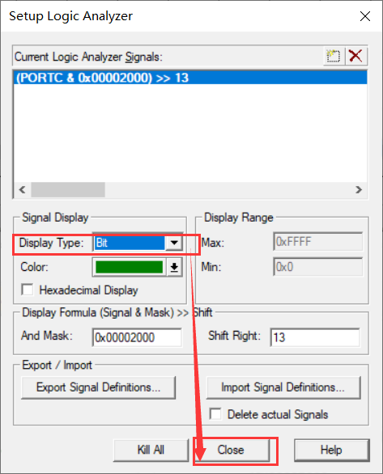Open the Display Type dropdown
Image resolution: width=383 pixels, height=474 pixels.
174,243
